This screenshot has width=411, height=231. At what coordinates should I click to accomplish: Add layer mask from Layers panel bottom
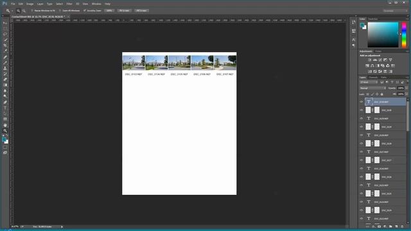click(379, 227)
